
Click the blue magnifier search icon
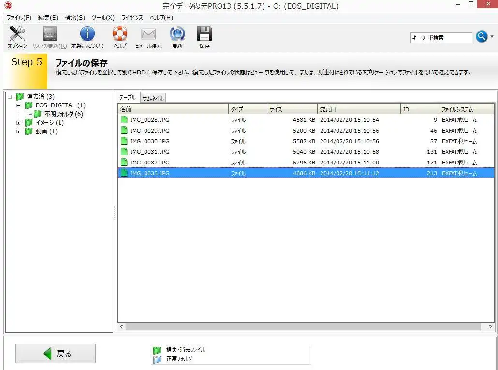pos(482,37)
